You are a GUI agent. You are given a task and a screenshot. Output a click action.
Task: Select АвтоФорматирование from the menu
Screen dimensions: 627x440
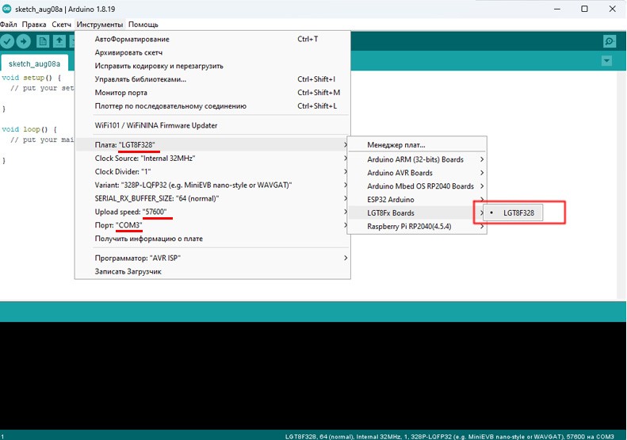coord(132,39)
